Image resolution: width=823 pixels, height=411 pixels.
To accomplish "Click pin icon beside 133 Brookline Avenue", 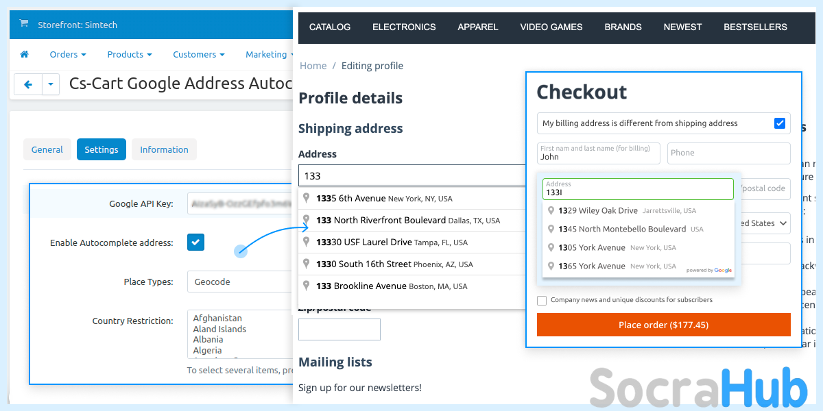I will (307, 286).
